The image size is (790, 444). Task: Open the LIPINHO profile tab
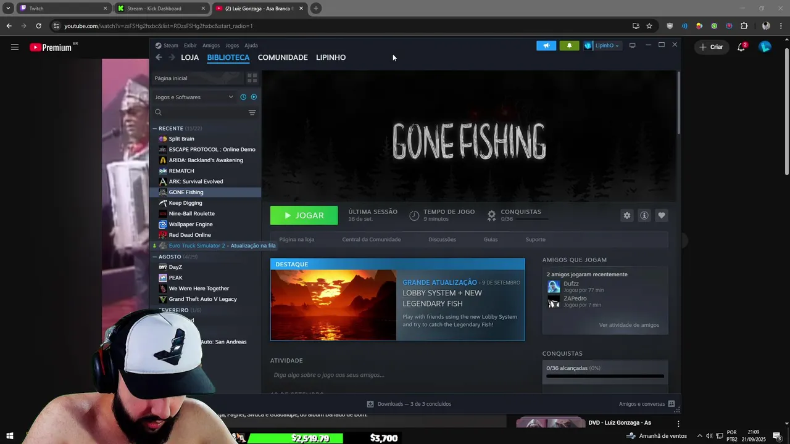coord(331,57)
